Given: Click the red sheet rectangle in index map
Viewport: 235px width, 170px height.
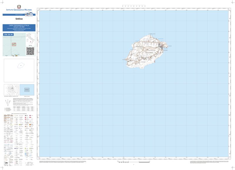Looking at the screenshot, I should pyautogui.click(x=14, y=44).
